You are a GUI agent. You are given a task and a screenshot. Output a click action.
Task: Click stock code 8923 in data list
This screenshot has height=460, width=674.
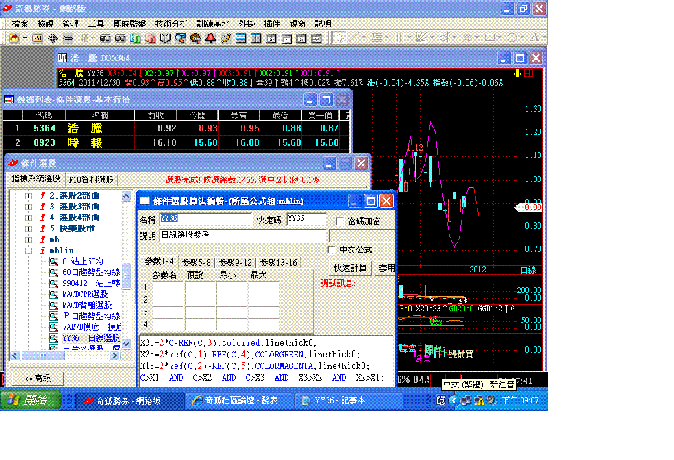point(45,142)
